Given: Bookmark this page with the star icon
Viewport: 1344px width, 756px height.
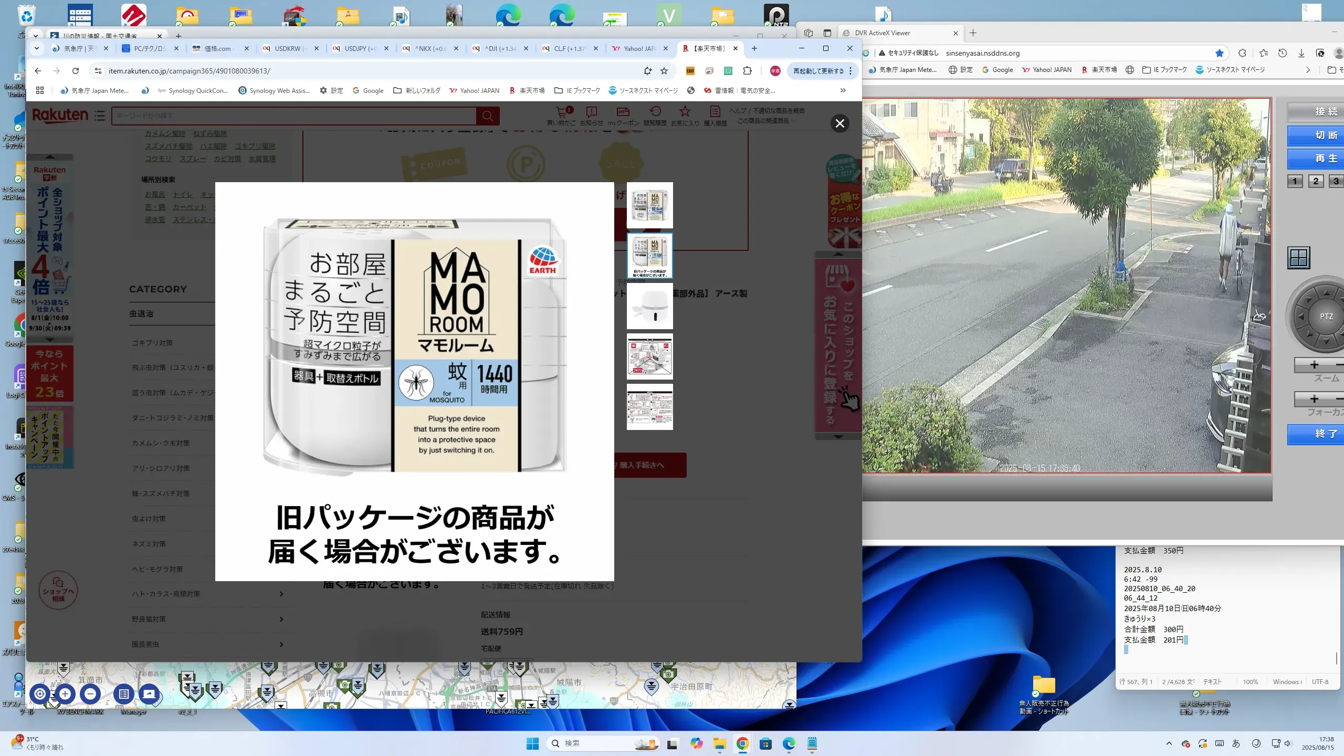Looking at the screenshot, I should pos(664,71).
